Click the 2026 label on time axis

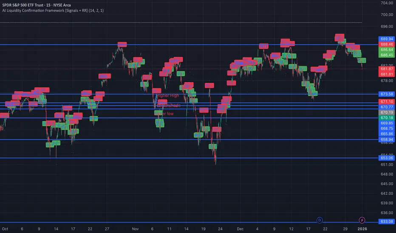pyautogui.click(x=362, y=229)
